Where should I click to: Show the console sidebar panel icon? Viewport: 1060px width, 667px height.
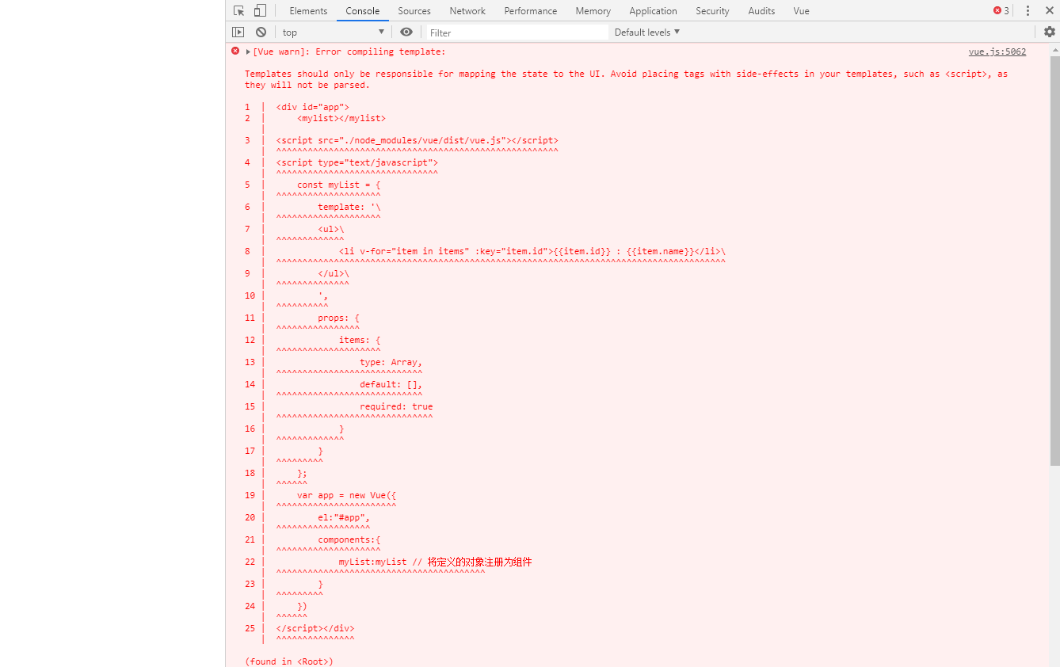click(238, 32)
